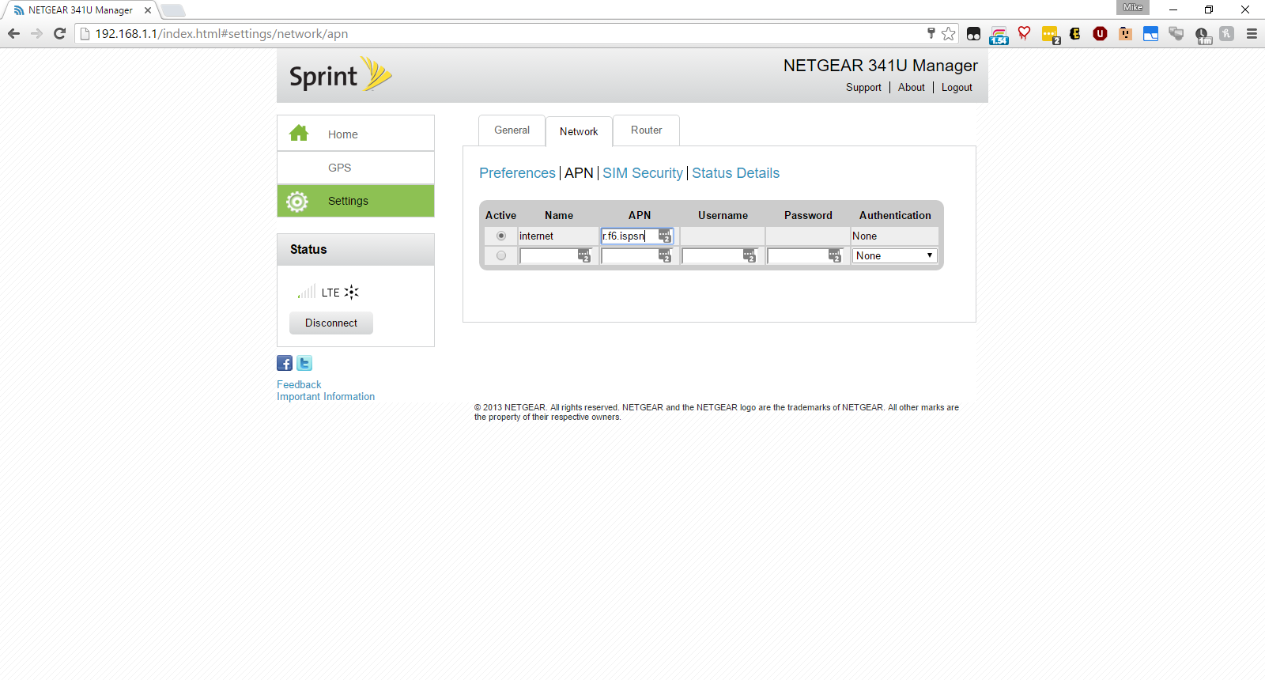Image resolution: width=1265 pixels, height=680 pixels.
Task: Click the browser address bar URL
Action: point(221,34)
